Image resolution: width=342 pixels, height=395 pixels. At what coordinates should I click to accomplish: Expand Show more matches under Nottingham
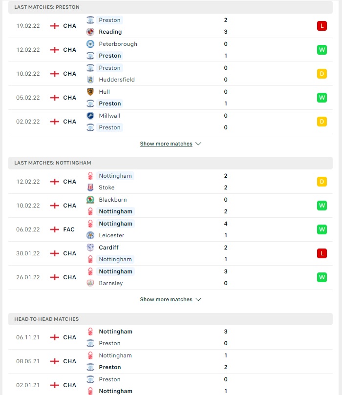tap(171, 299)
